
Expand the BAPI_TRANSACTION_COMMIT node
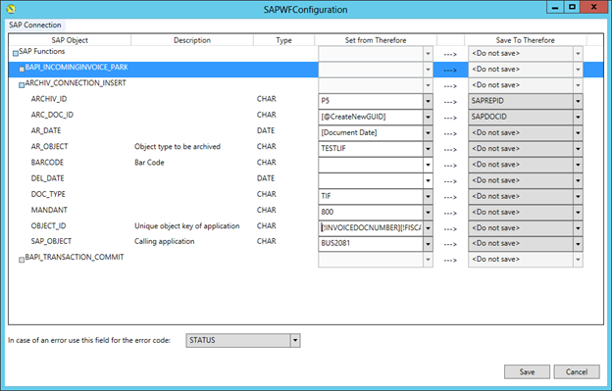[22, 260]
